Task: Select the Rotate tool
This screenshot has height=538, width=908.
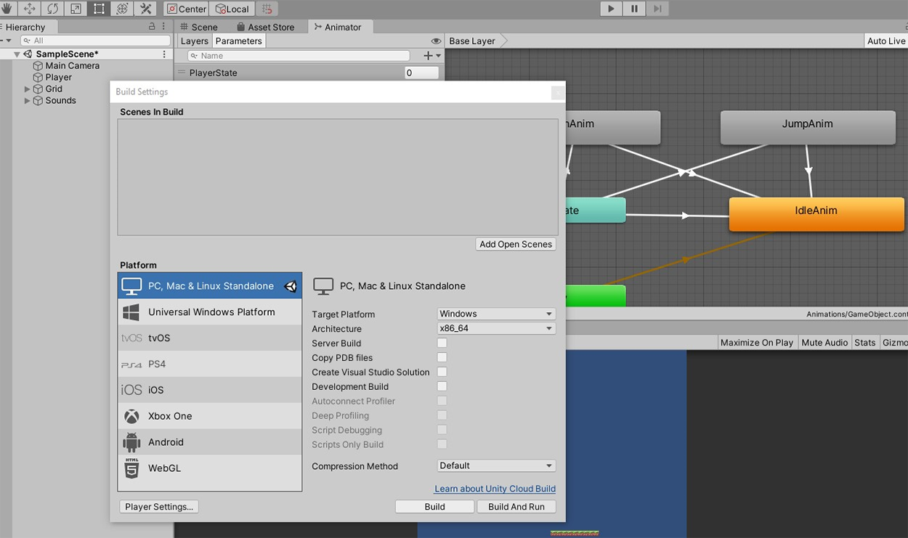Action: tap(53, 9)
